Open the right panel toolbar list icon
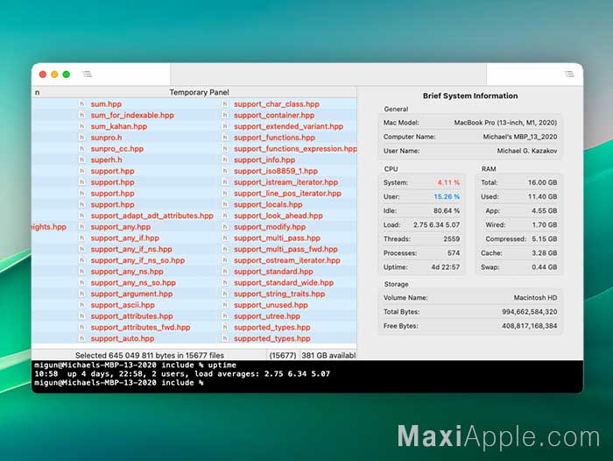613x461 pixels. point(569,74)
